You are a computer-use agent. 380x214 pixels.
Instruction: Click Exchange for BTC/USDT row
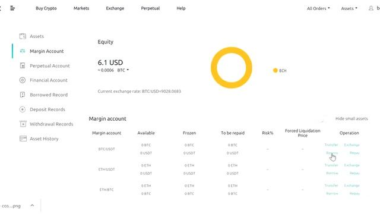coord(352,145)
